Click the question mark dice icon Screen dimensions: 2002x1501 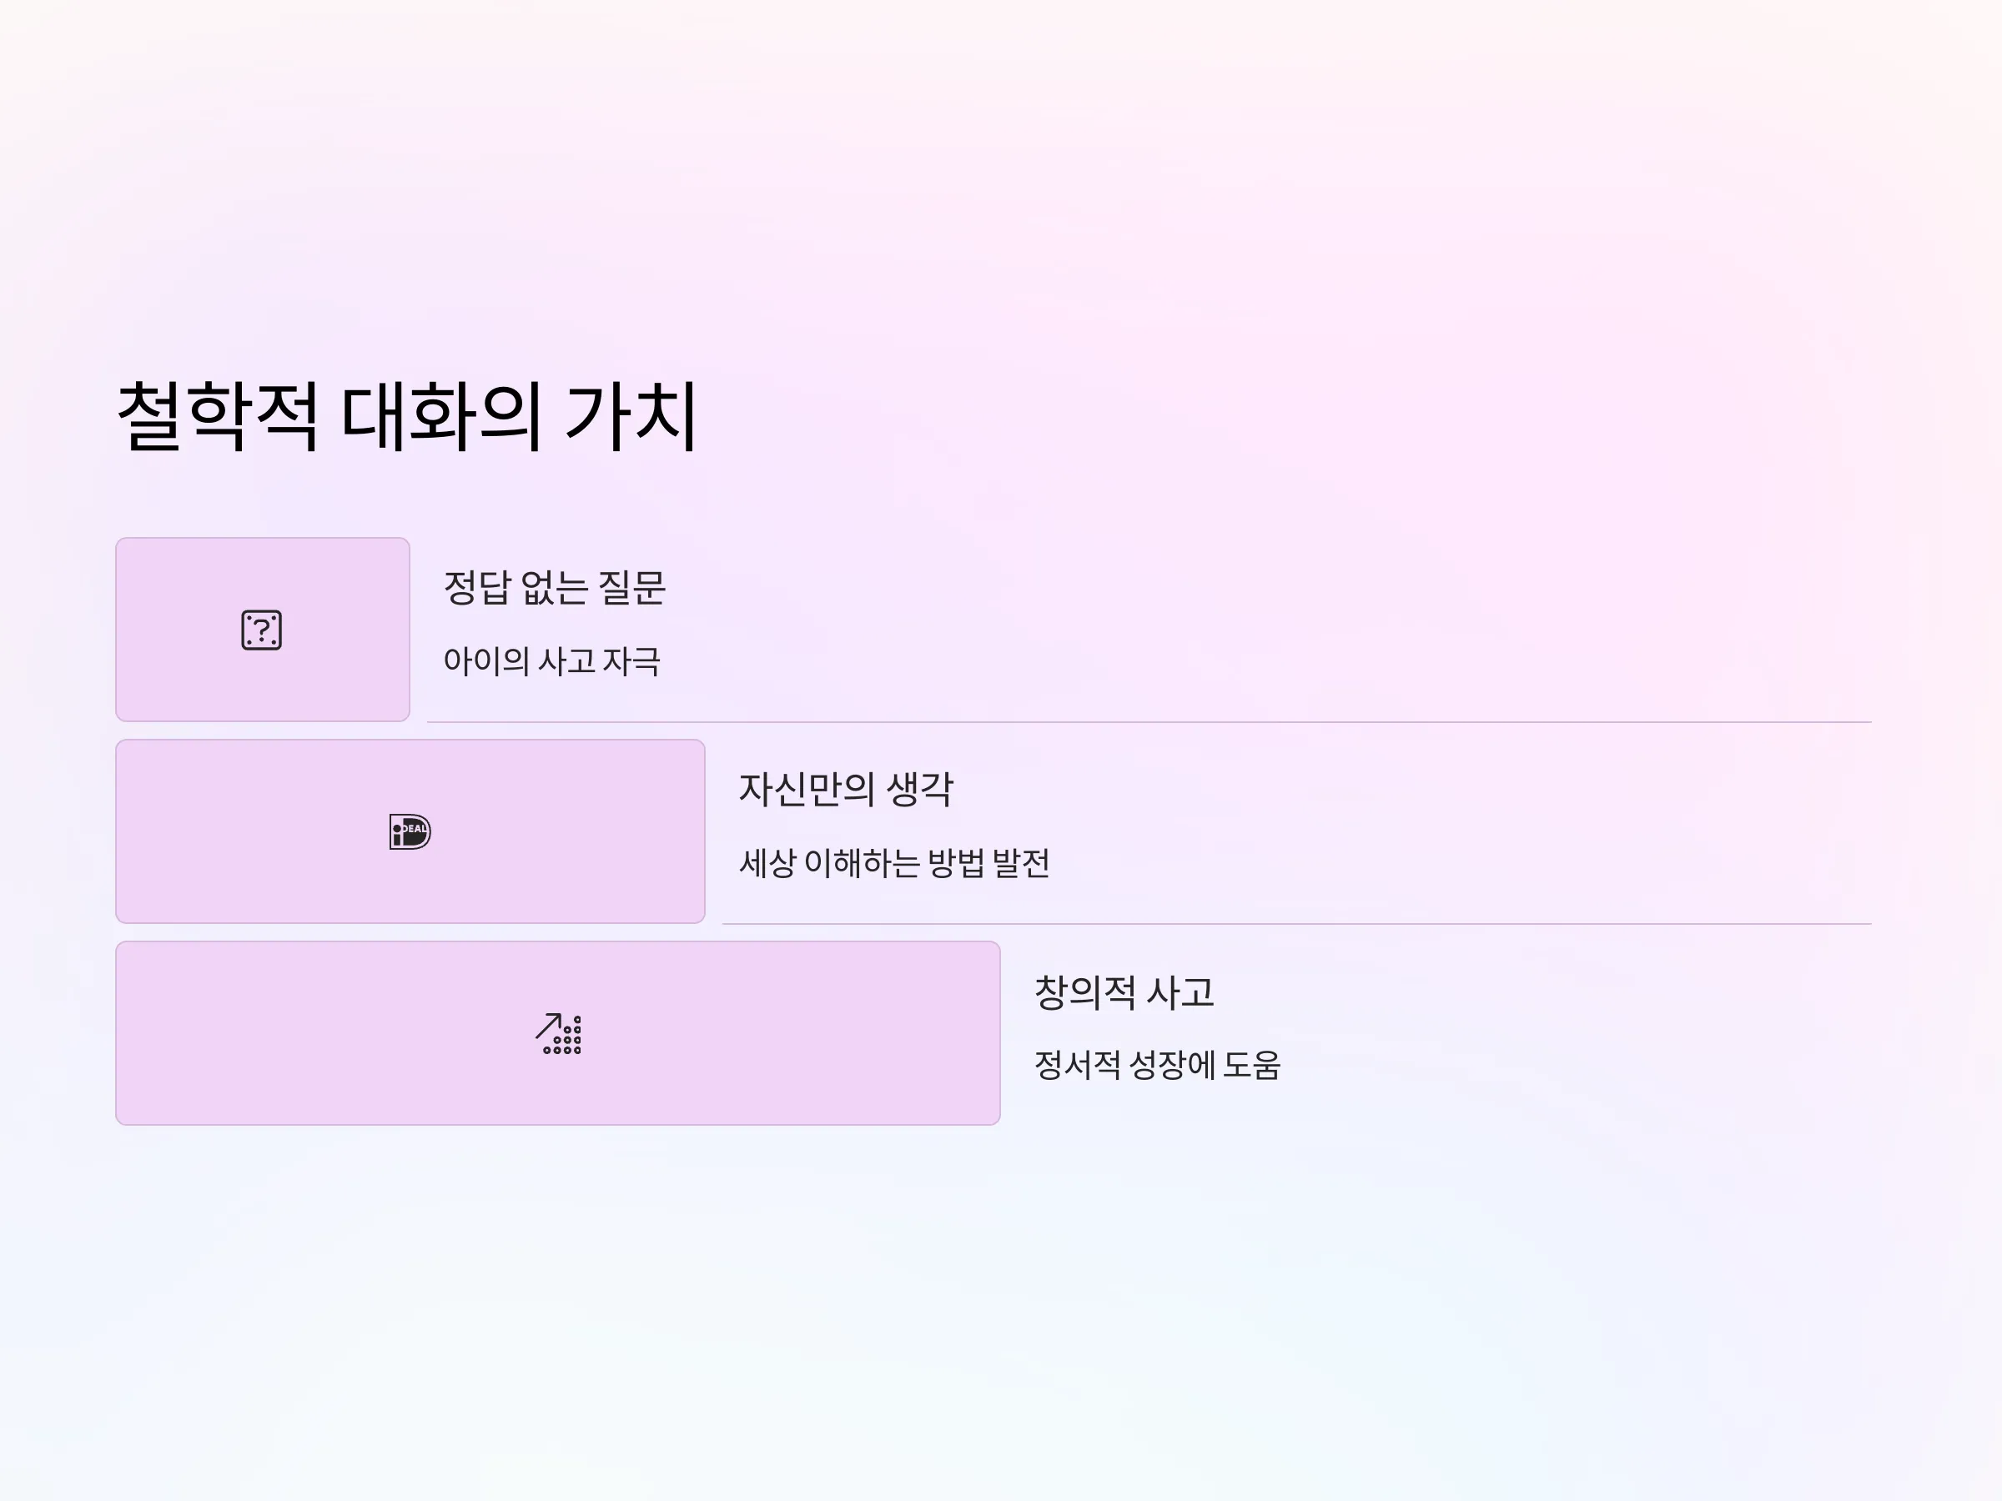coord(262,630)
